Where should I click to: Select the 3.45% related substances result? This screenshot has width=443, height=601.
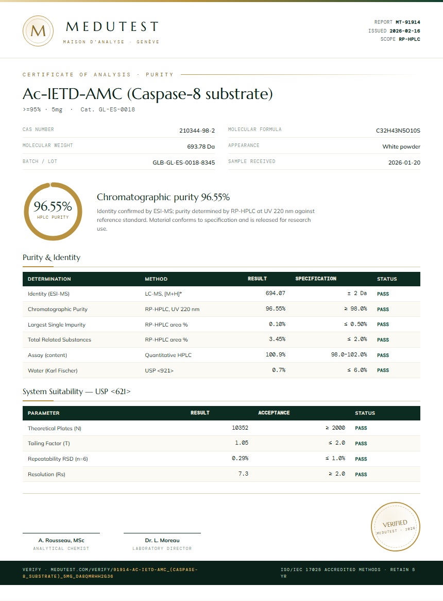click(277, 339)
